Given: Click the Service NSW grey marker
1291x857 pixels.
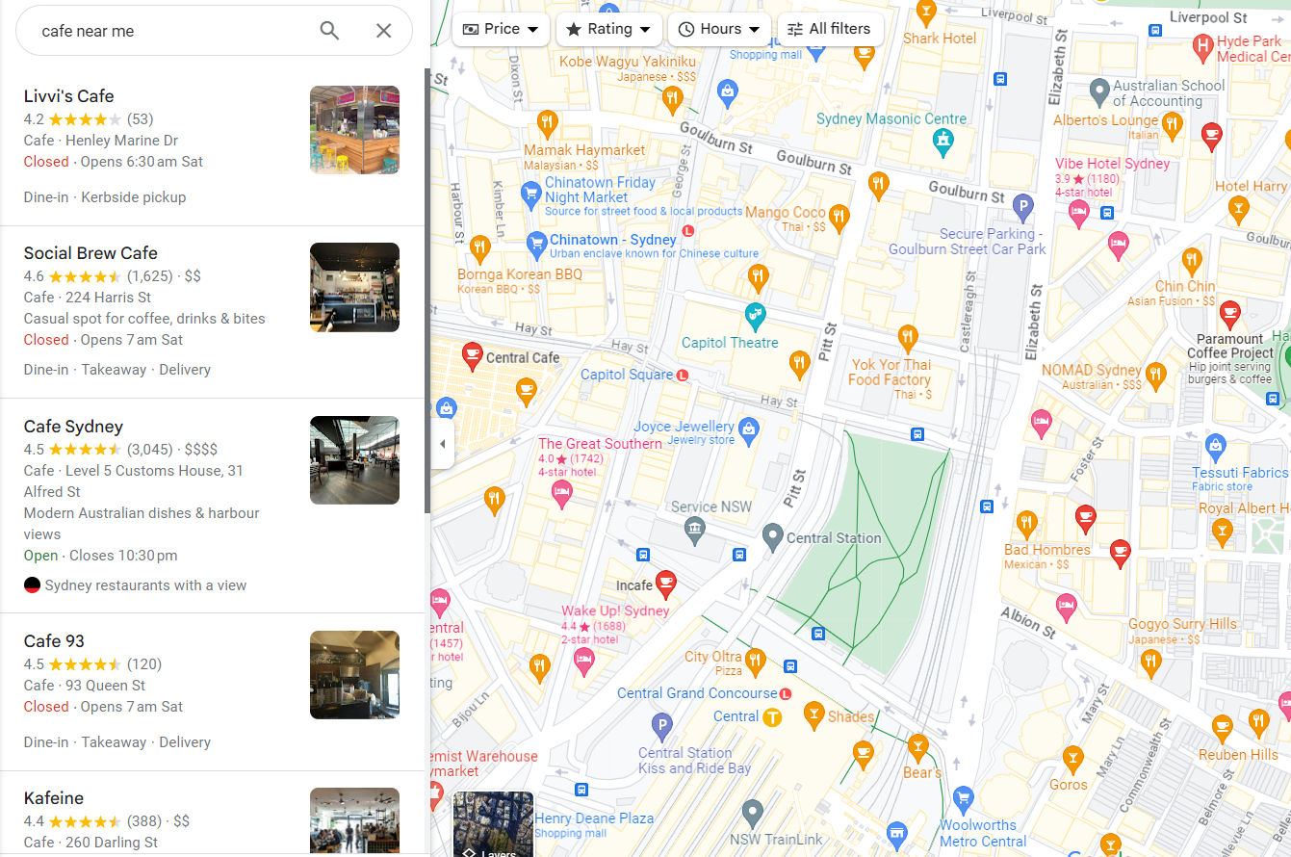Looking at the screenshot, I should pyautogui.click(x=694, y=529).
